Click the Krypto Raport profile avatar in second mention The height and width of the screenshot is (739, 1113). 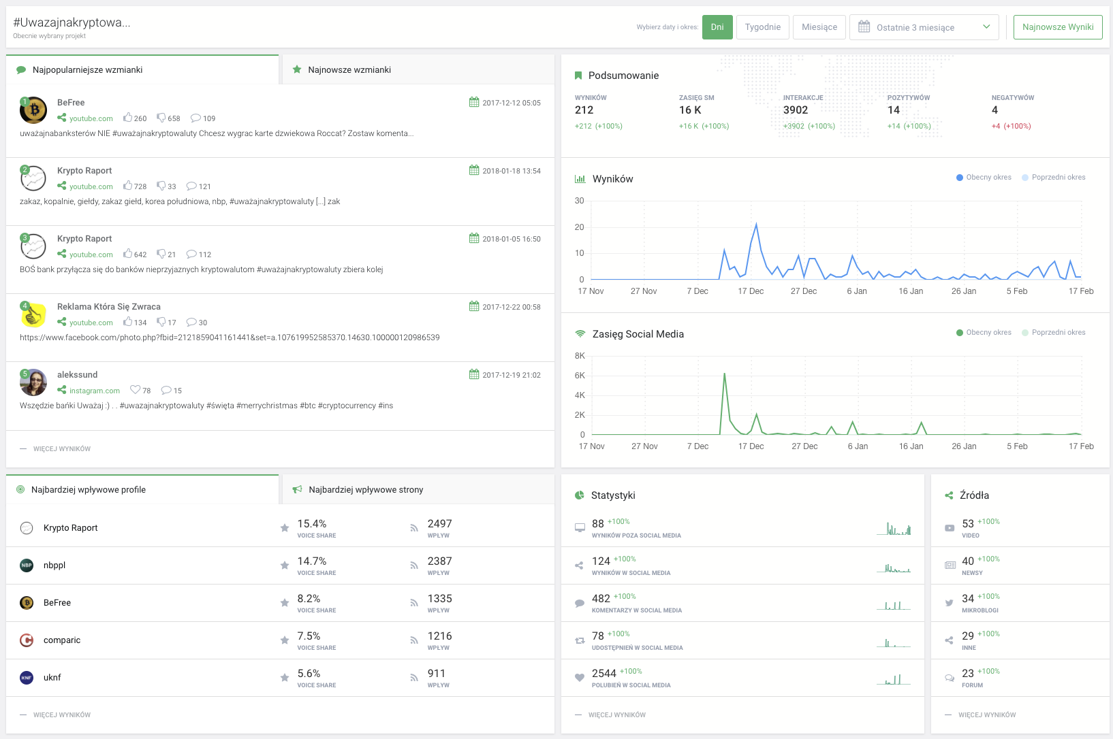(33, 178)
